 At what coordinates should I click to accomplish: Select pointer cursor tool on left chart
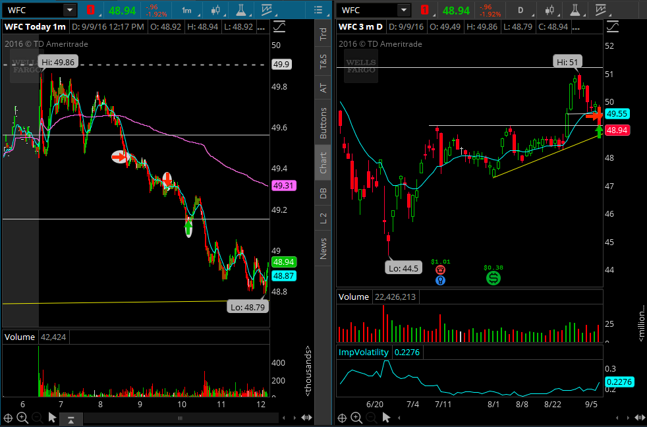pos(53,418)
